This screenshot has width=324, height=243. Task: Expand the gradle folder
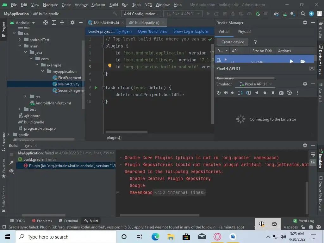click(x=8, y=134)
